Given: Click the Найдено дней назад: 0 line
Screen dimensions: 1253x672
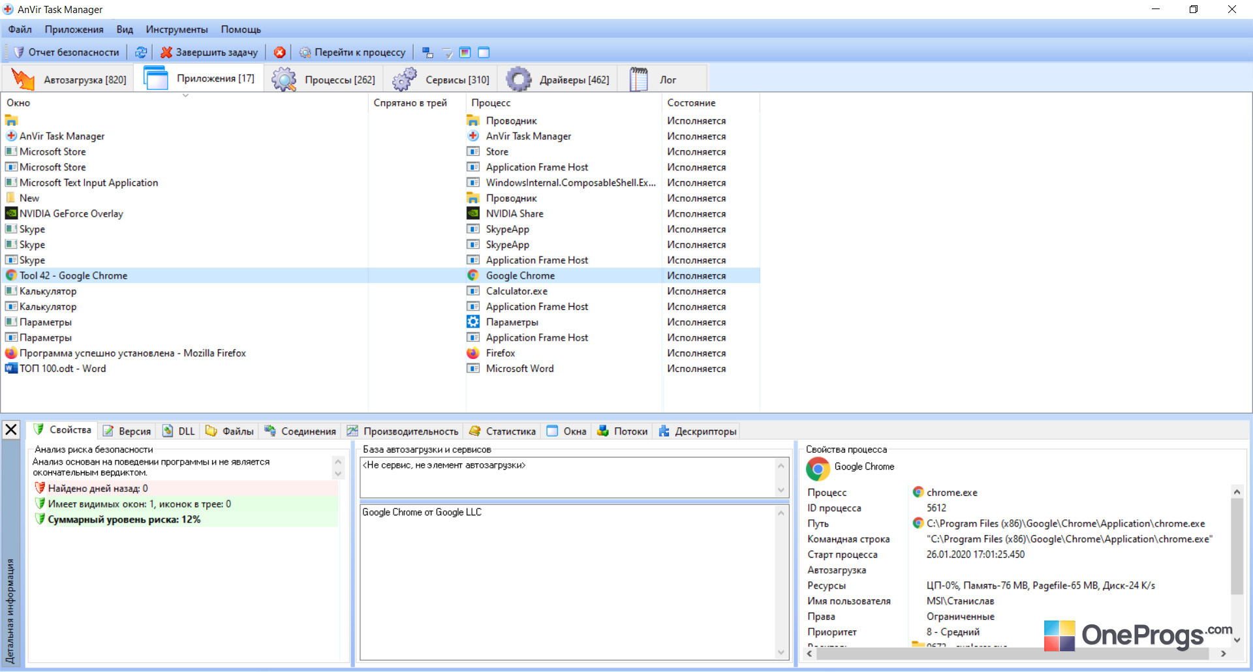Looking at the screenshot, I should (186, 488).
